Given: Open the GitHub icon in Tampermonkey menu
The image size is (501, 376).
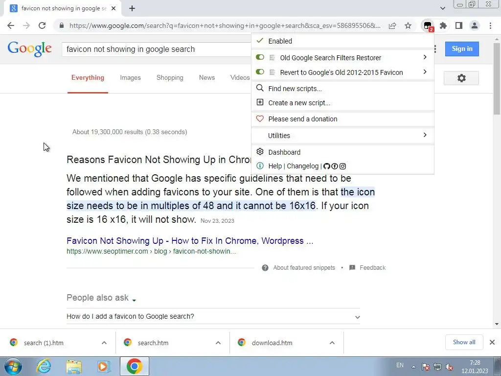Looking at the screenshot, I should [326, 166].
